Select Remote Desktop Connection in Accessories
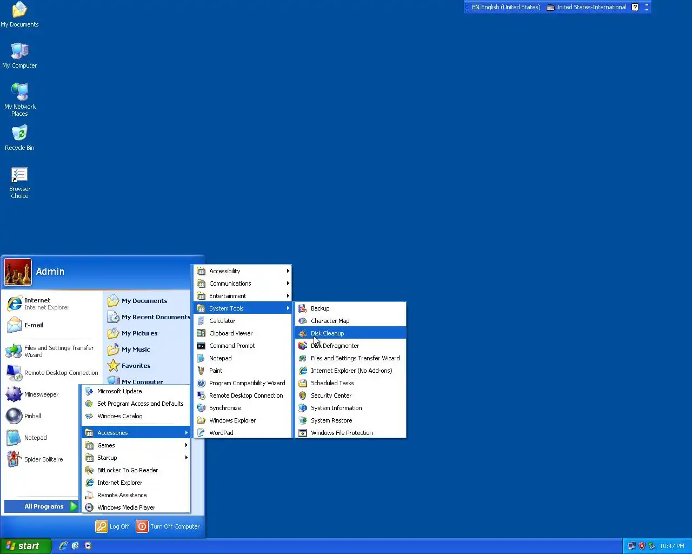 click(x=243, y=395)
